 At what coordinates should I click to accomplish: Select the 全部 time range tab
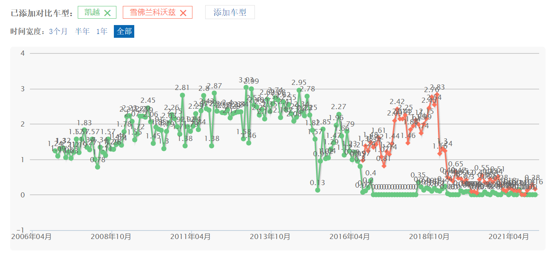(x=124, y=31)
